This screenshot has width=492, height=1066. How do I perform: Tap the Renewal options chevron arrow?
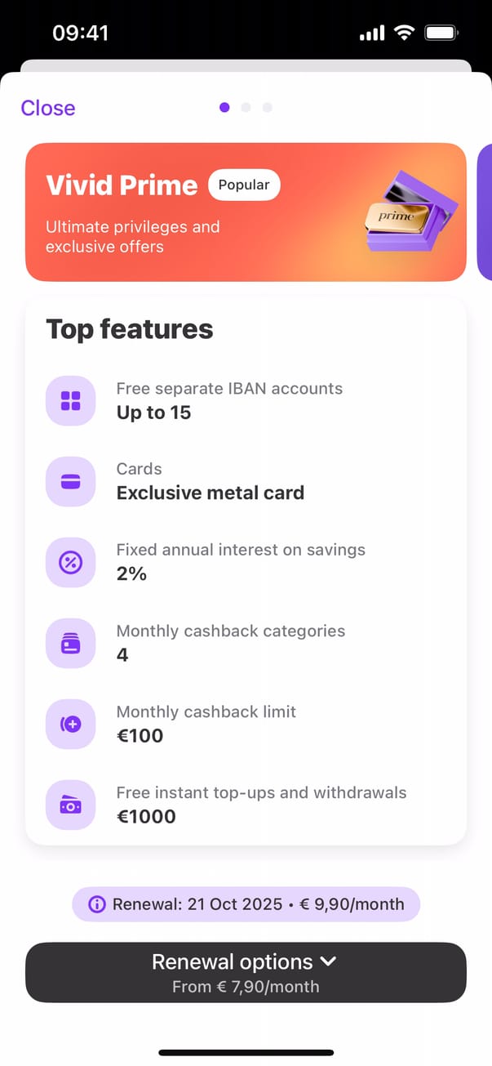tap(330, 961)
